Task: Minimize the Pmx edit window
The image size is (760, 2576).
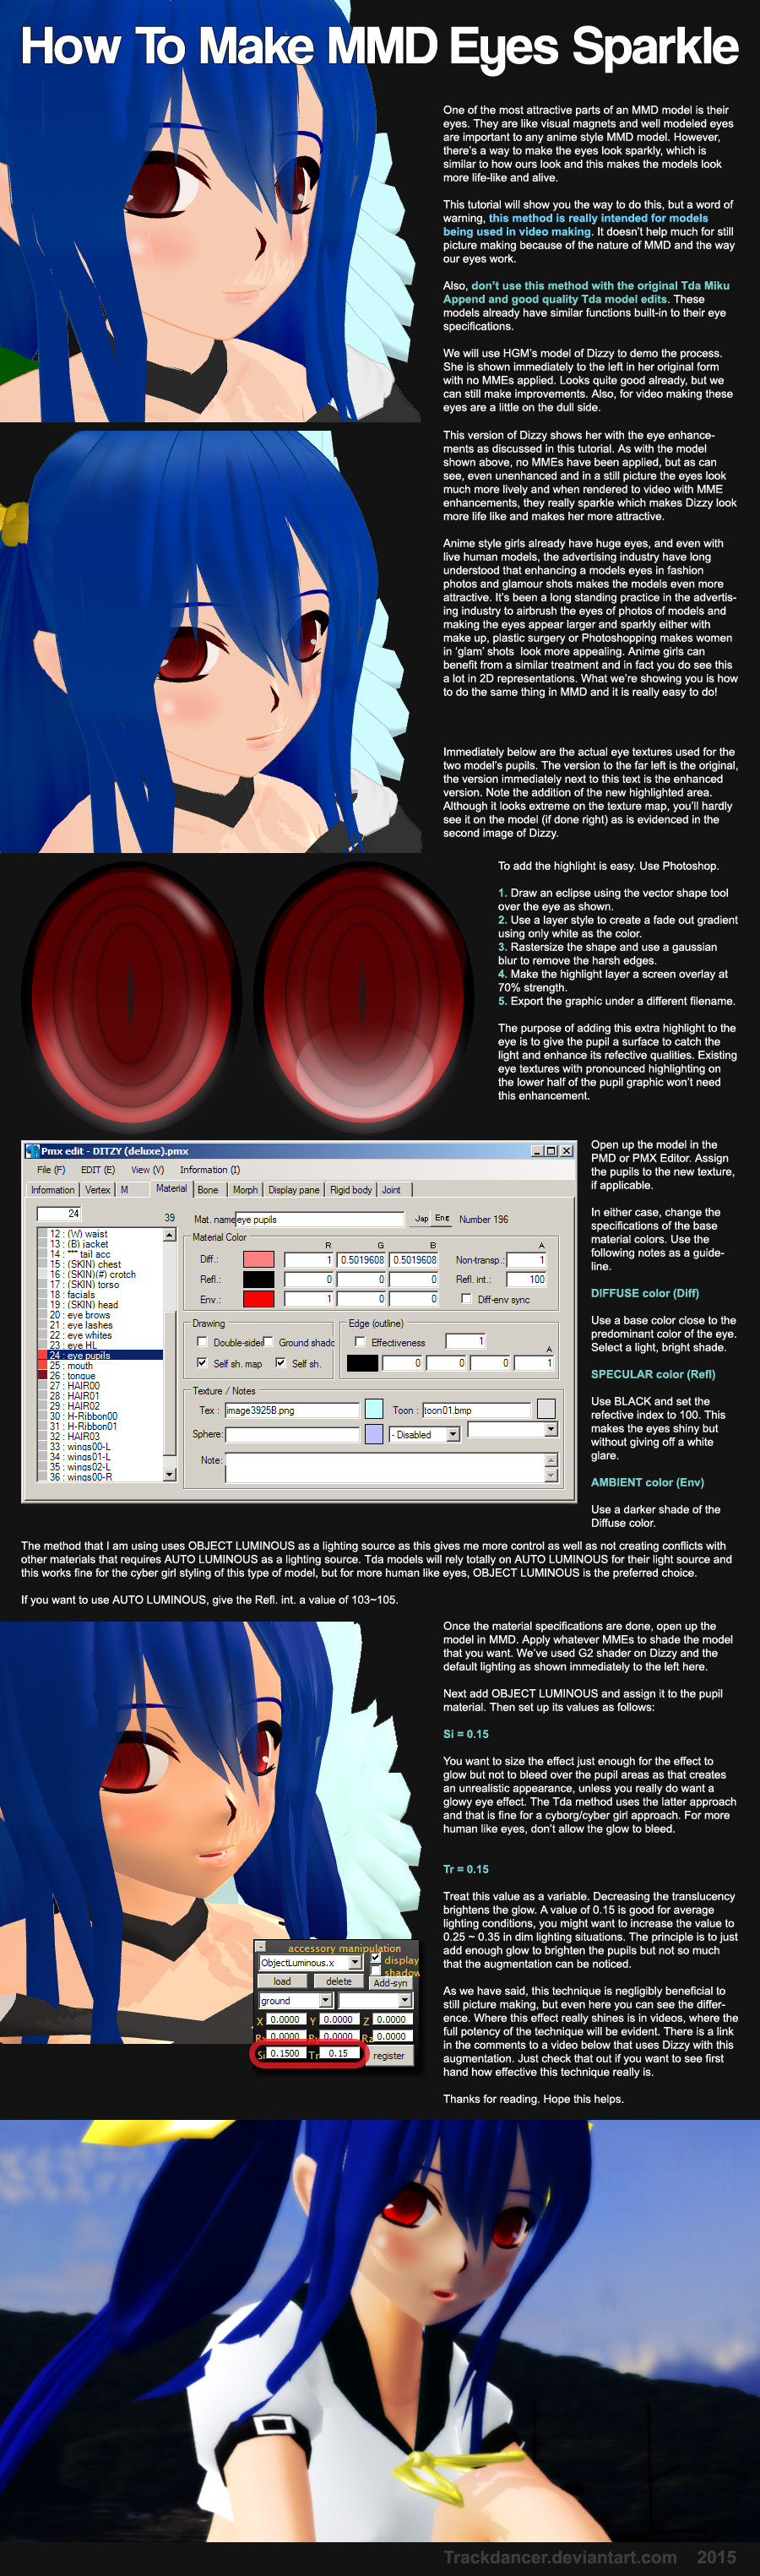Action: [537, 1151]
